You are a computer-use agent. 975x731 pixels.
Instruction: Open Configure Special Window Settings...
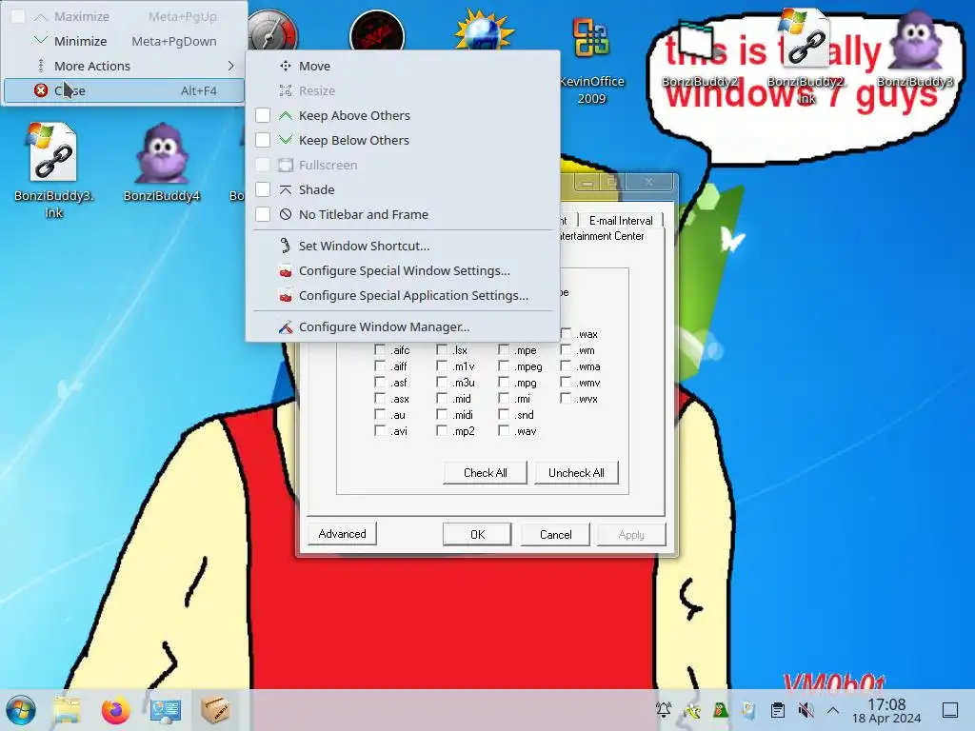coord(403,270)
